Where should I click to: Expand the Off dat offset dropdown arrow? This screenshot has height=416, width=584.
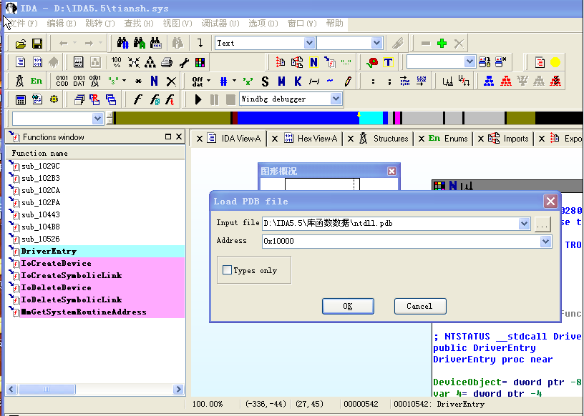(x=208, y=81)
